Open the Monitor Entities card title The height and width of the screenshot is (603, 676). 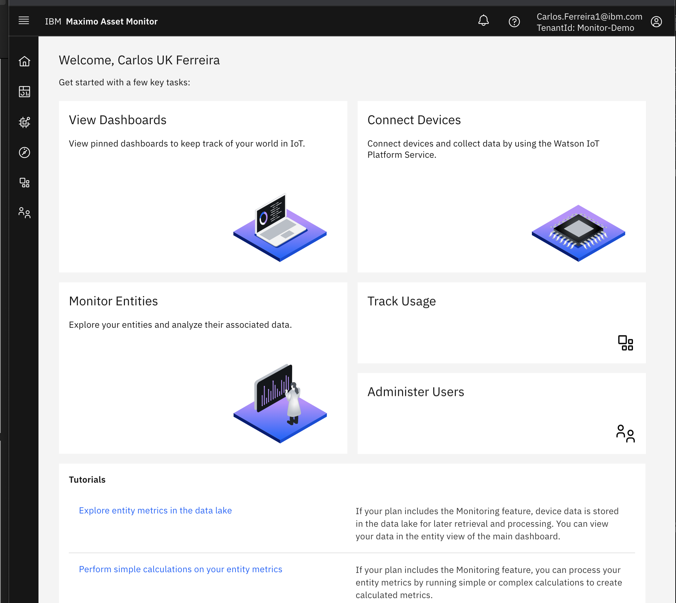pyautogui.click(x=113, y=301)
